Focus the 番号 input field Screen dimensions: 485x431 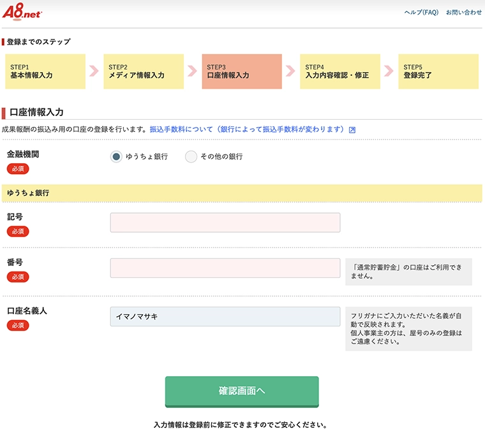(225, 268)
